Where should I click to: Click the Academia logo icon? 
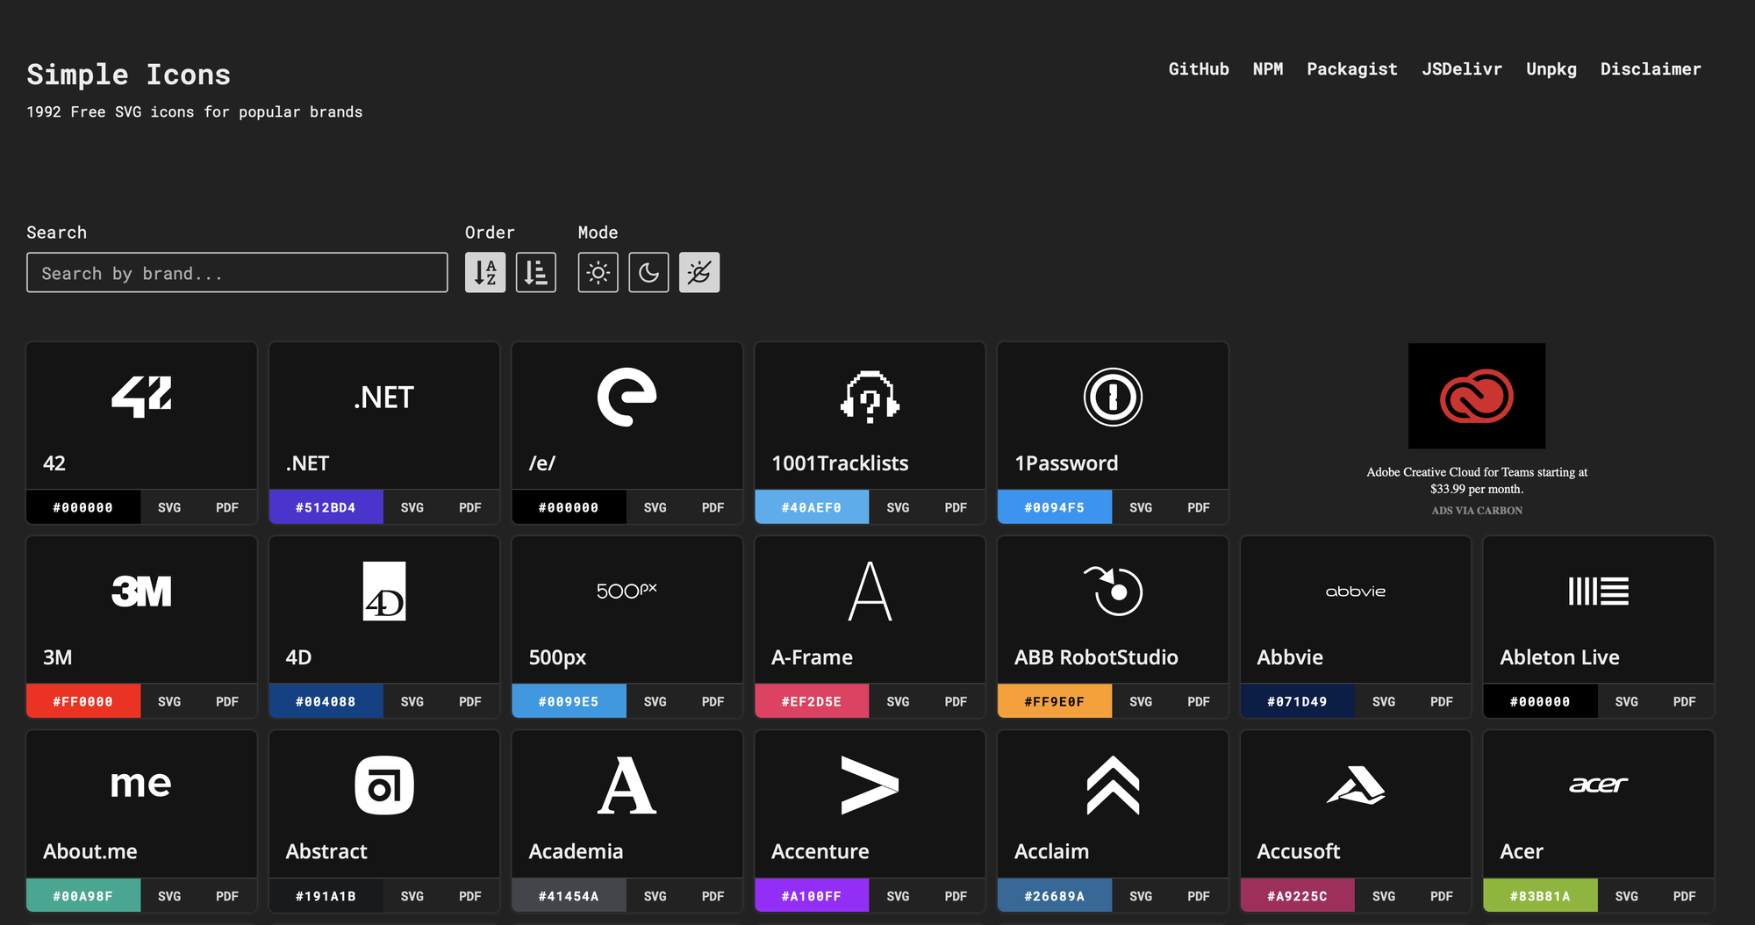627,785
